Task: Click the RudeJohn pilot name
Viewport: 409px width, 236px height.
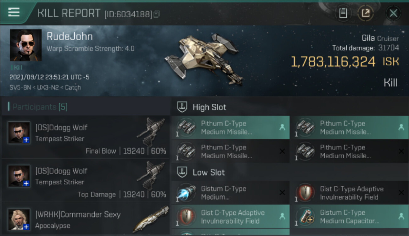Action: (70, 37)
